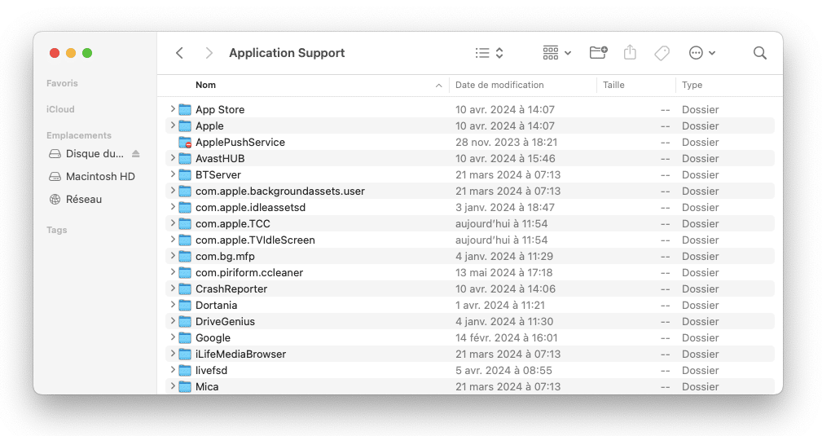831x436 pixels.
Task: Expand the App Store folder
Action: (172, 108)
